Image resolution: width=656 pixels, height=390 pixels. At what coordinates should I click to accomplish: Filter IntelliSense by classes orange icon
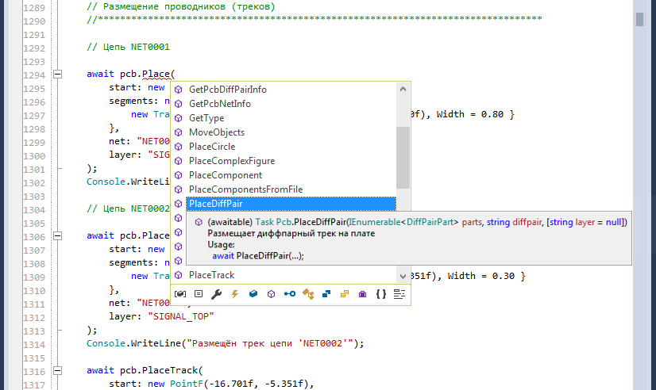308,294
